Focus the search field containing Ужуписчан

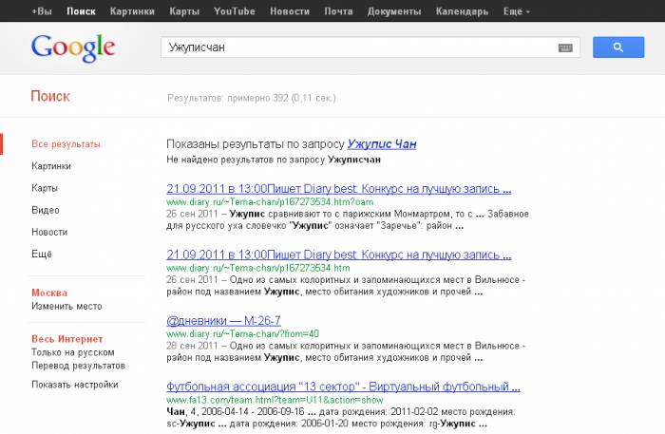tap(370, 47)
